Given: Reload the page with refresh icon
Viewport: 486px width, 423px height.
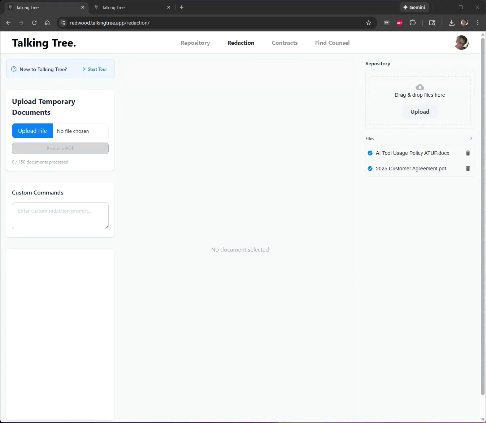Looking at the screenshot, I should pyautogui.click(x=34, y=23).
